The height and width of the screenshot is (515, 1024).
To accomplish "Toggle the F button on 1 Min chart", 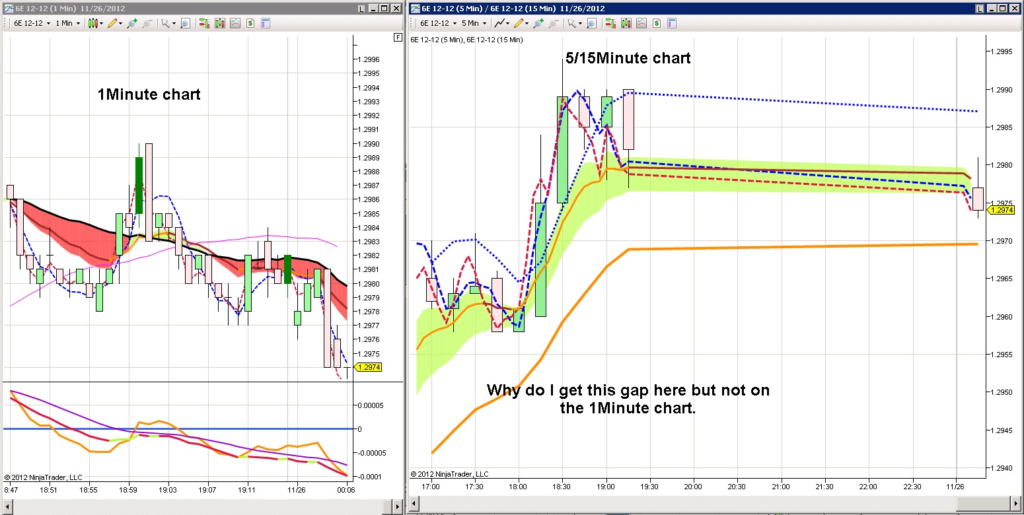I will point(397,37).
